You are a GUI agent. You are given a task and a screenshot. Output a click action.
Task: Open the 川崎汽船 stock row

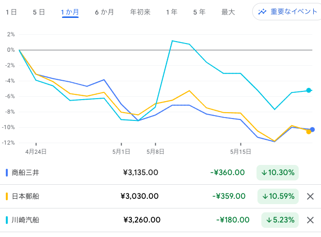click(x=160, y=220)
